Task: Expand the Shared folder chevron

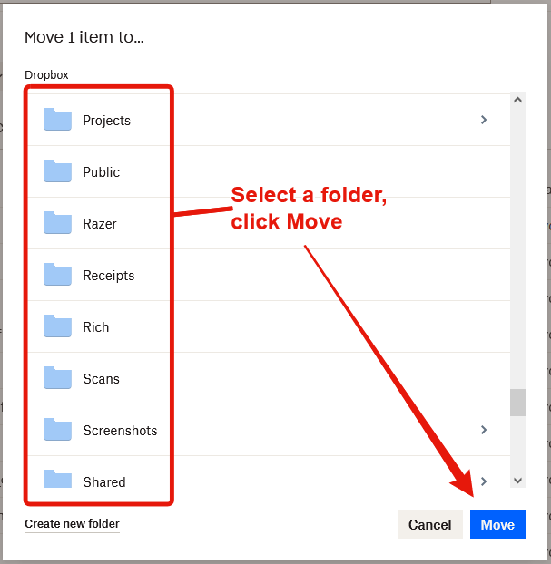Action: tap(484, 481)
